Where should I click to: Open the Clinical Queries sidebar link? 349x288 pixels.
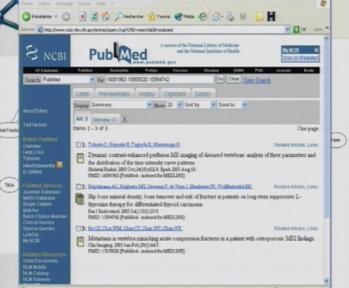[39, 222]
